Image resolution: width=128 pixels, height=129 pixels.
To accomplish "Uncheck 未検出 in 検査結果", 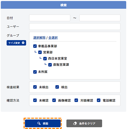I will coord(35,87).
